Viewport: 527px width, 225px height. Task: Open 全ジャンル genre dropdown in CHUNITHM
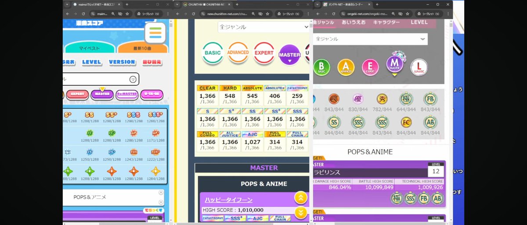pos(263,27)
